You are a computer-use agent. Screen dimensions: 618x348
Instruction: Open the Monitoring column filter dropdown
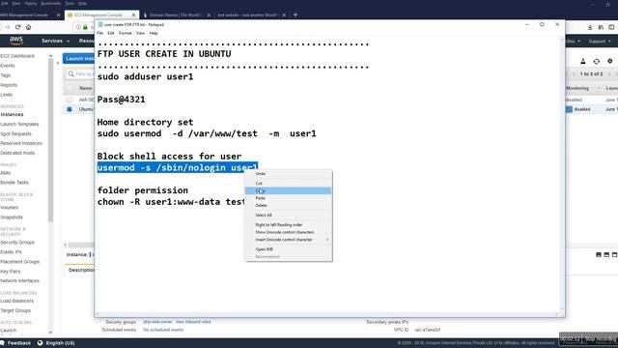coord(599,88)
